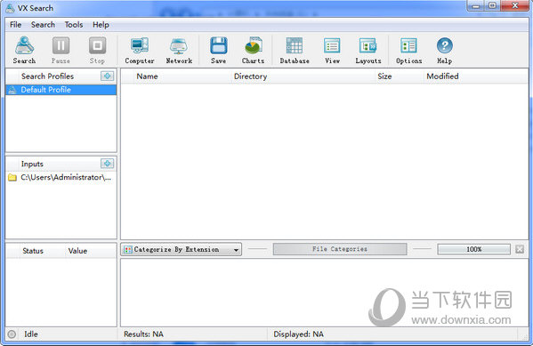Save results with the Save icon
The image size is (533, 346).
218,50
